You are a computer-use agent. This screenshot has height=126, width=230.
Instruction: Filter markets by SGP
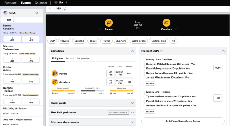click(x=52, y=41)
